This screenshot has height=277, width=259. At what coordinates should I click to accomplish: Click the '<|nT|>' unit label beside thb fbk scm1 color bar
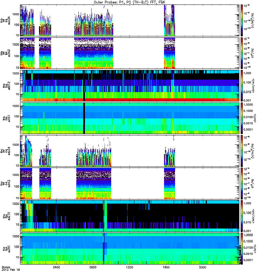pos(255,118)
